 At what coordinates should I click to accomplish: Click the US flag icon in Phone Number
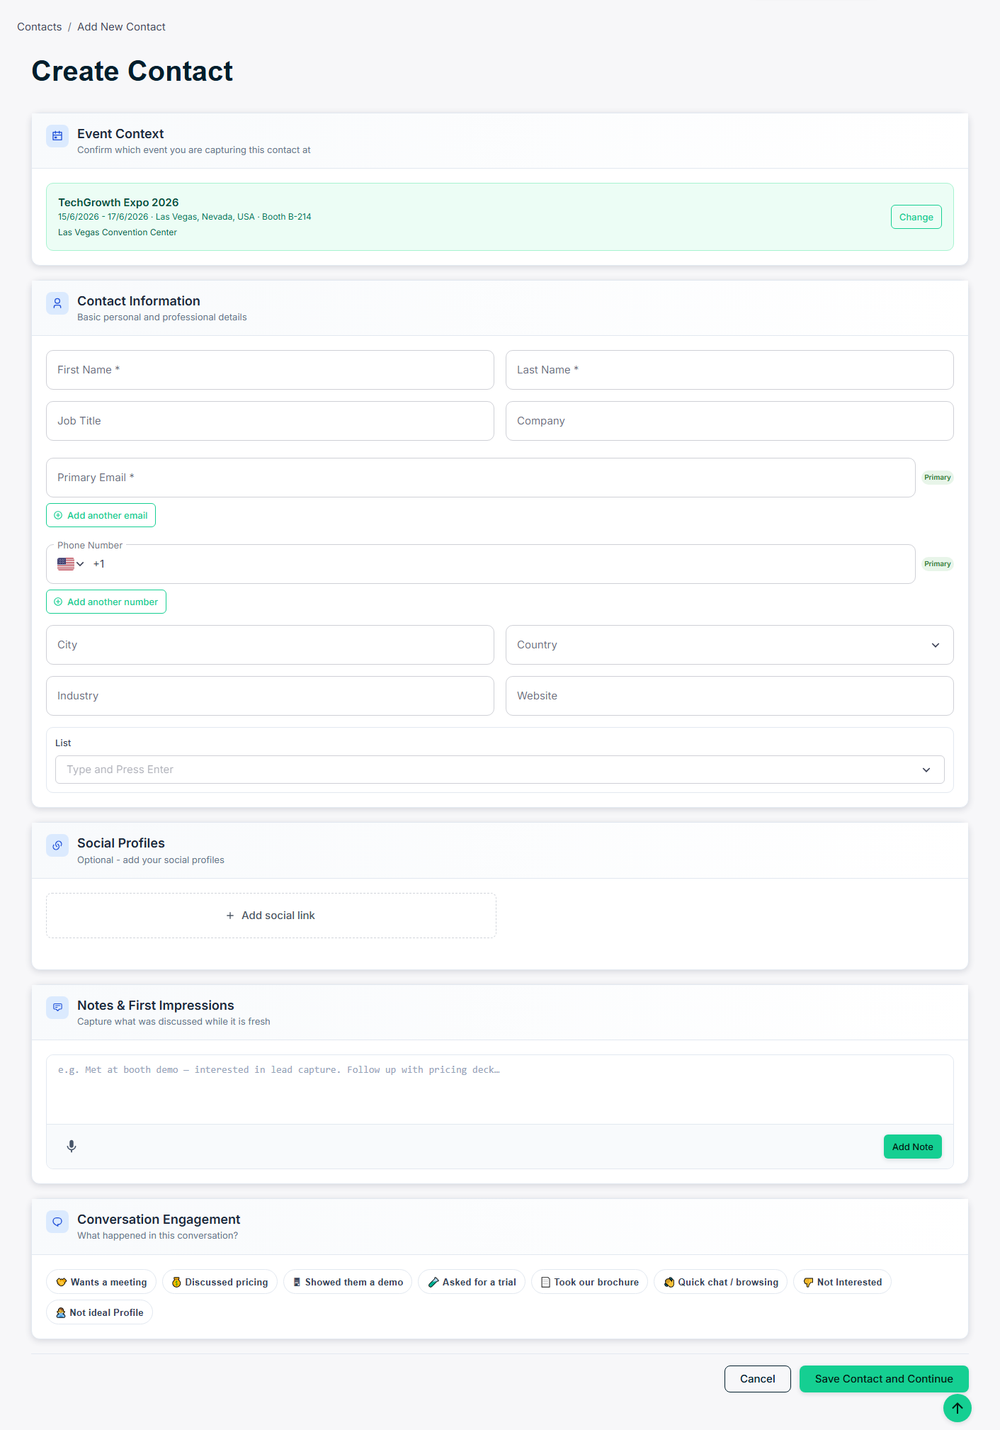click(x=66, y=564)
